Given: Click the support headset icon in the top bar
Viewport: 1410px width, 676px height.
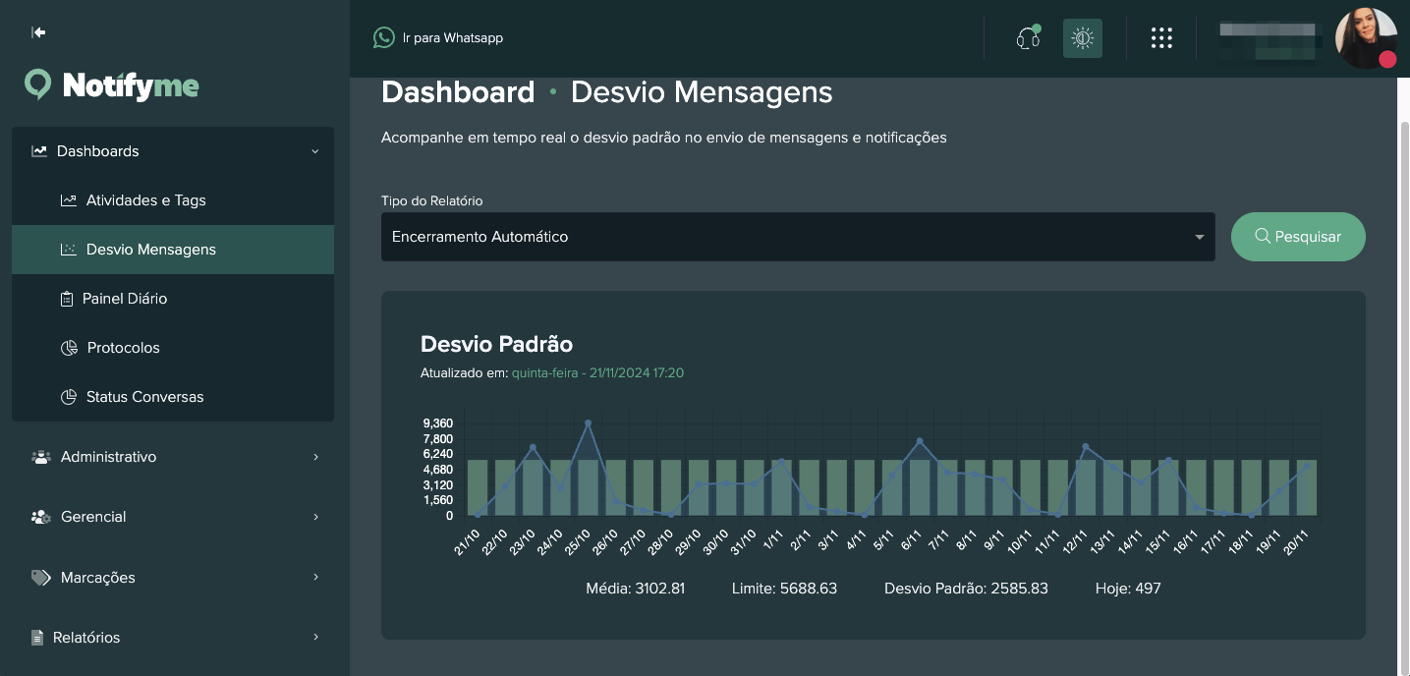Looking at the screenshot, I should [x=1027, y=37].
